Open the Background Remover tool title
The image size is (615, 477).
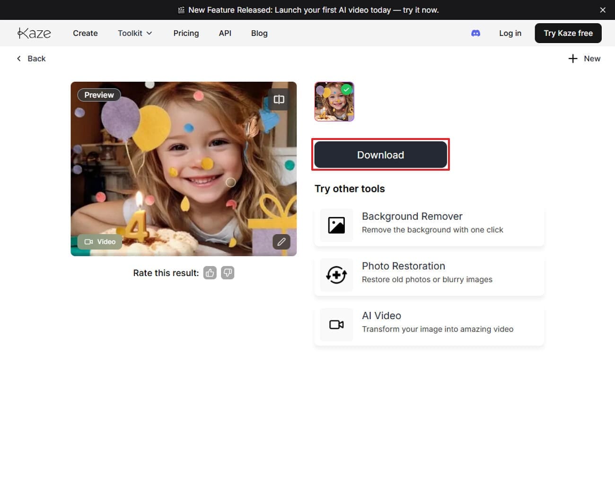coord(412,216)
